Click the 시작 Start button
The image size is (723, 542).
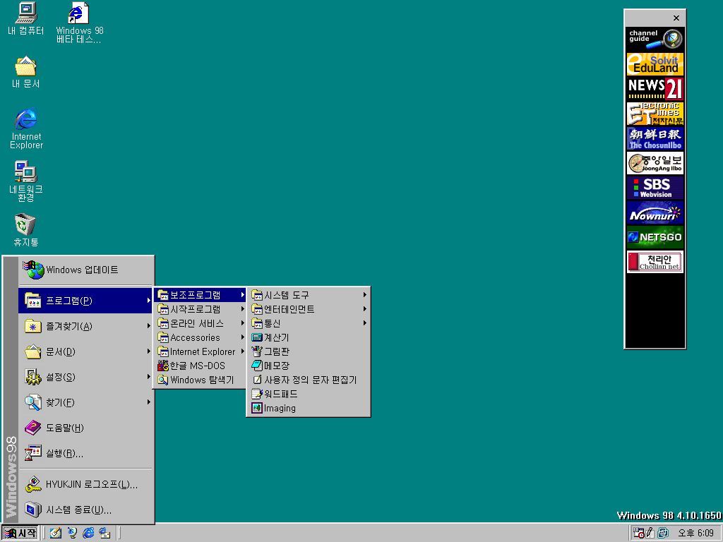click(x=20, y=534)
